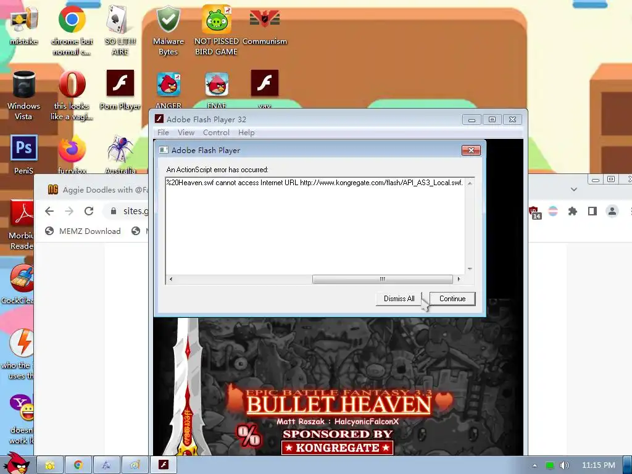Open the uBlock extension icon showing 14
This screenshot has height=474, width=632.
pyautogui.click(x=534, y=212)
